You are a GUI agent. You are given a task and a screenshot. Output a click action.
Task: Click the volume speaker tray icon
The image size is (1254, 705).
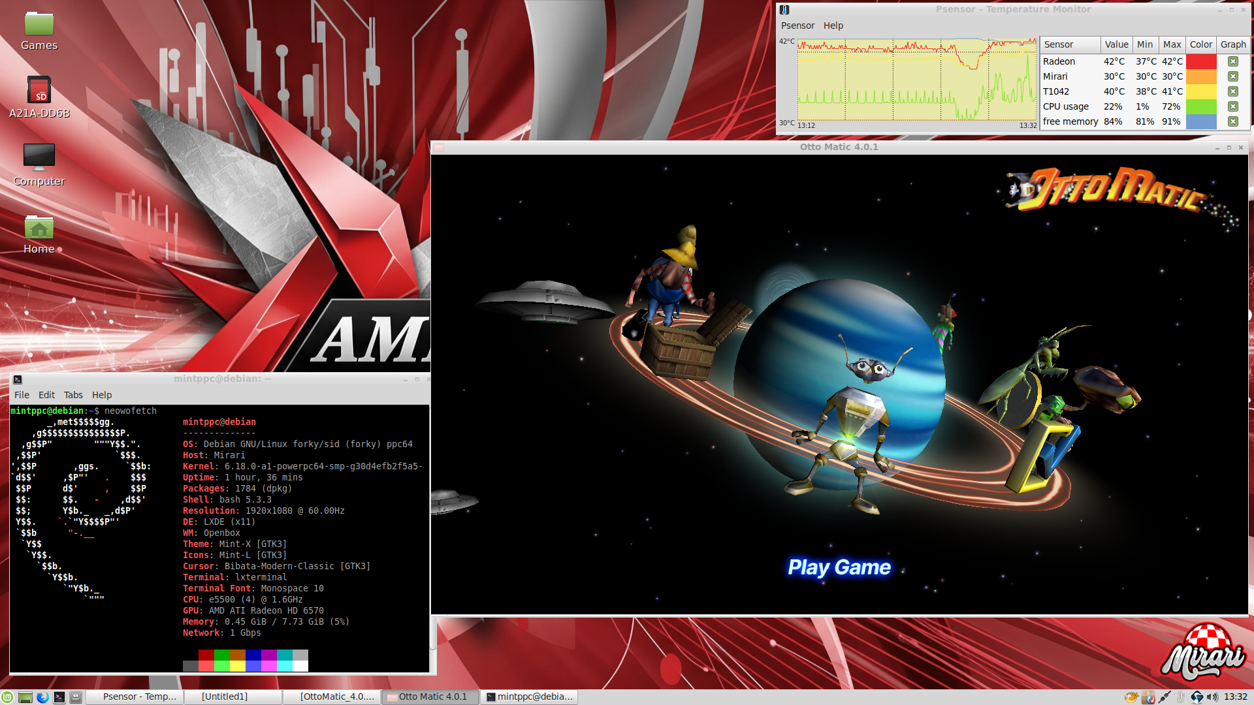[x=1212, y=697]
